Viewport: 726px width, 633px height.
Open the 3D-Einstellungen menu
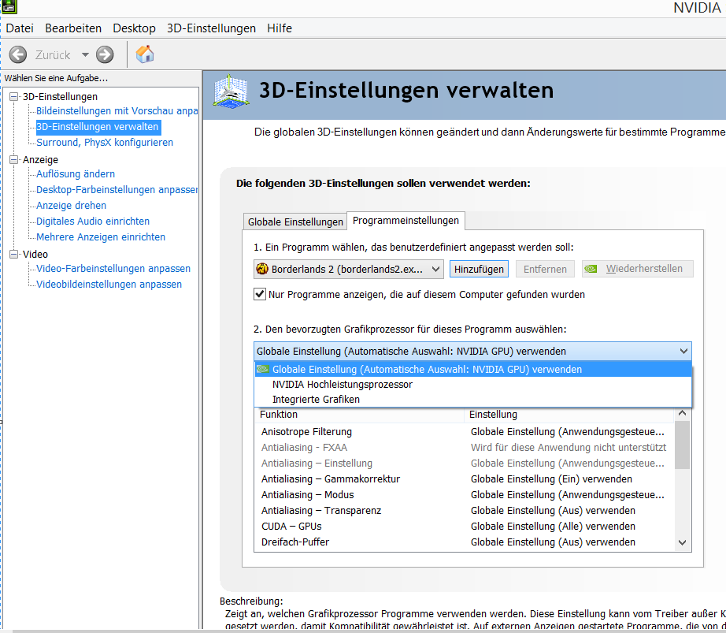point(211,28)
